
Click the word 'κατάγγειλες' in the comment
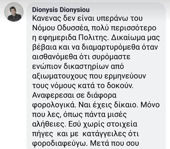[x=104, y=134]
